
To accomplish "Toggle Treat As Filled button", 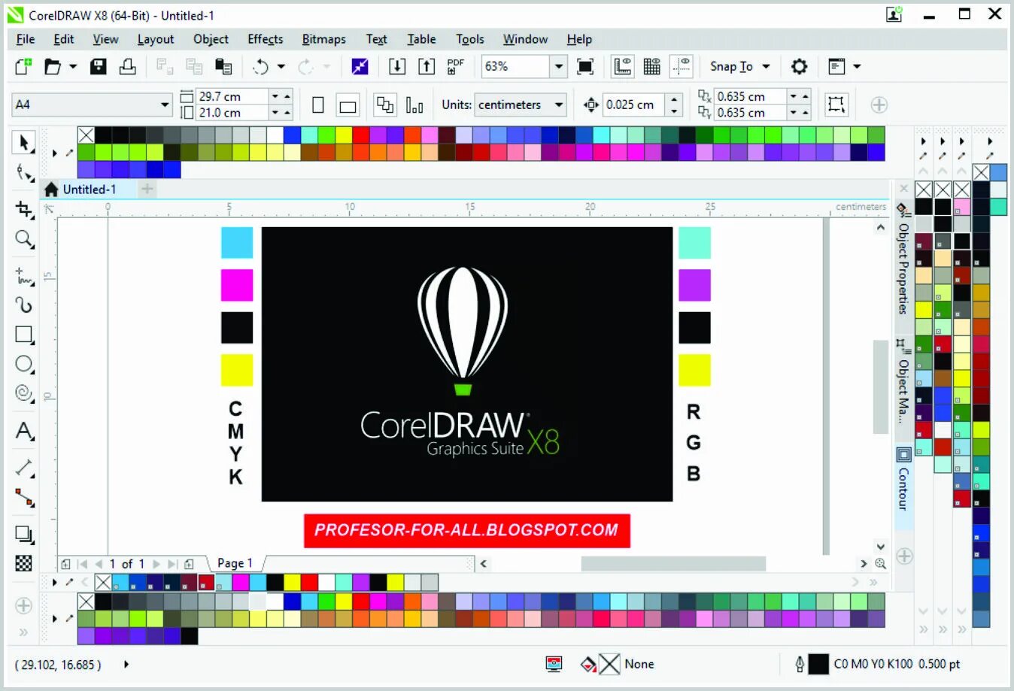I will [x=836, y=105].
